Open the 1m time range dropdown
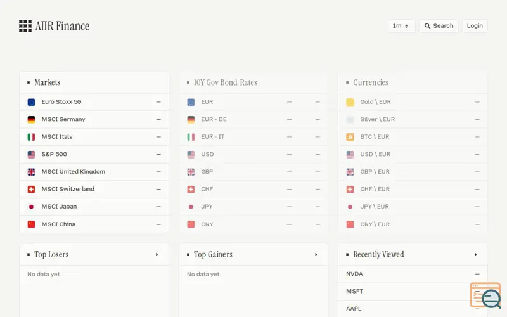 pyautogui.click(x=401, y=26)
